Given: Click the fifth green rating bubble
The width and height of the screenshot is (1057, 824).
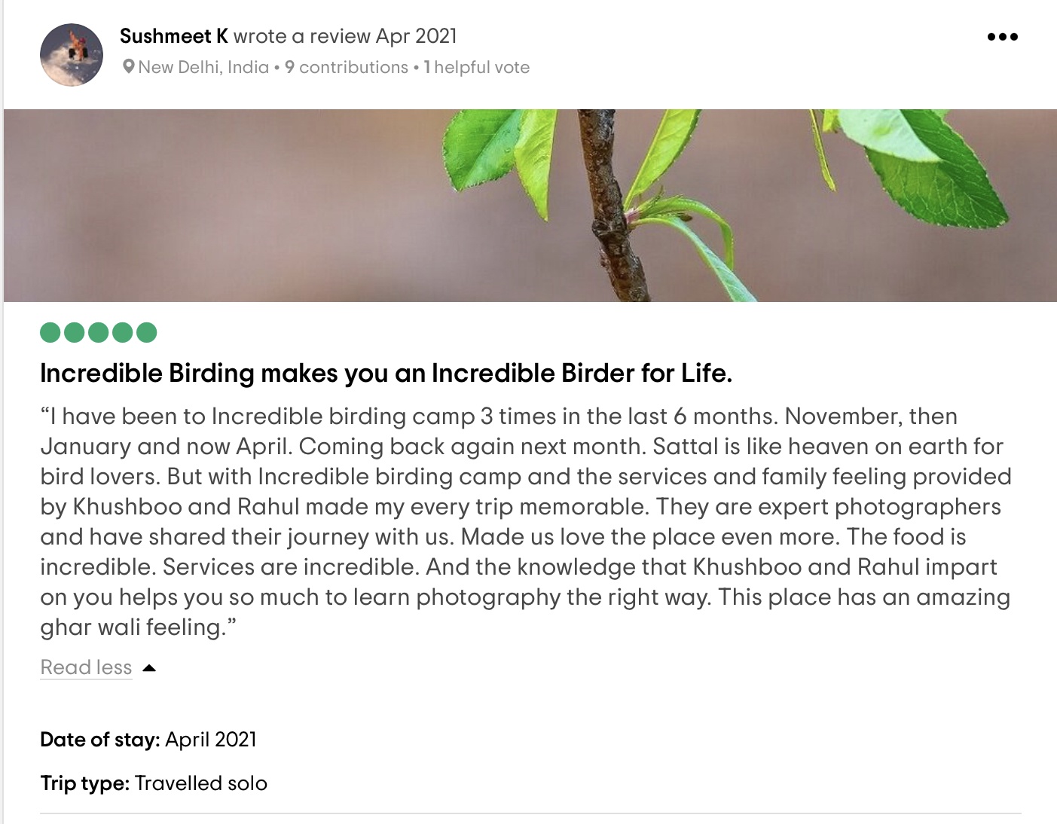Looking at the screenshot, I should coord(147,332).
